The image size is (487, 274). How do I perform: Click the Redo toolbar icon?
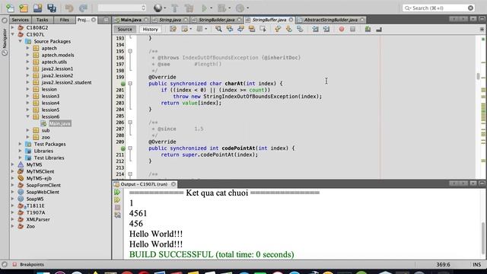point(83,8)
